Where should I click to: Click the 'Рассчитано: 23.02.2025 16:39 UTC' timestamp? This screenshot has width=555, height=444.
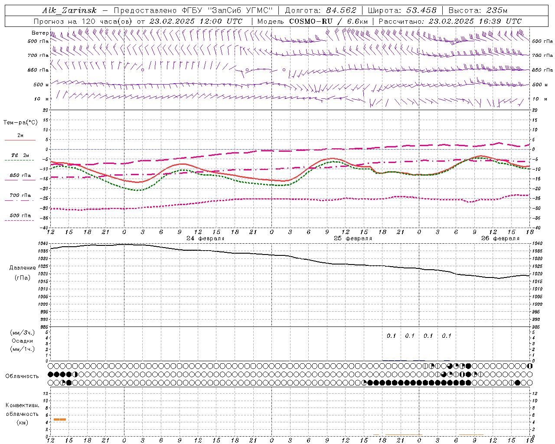point(450,21)
